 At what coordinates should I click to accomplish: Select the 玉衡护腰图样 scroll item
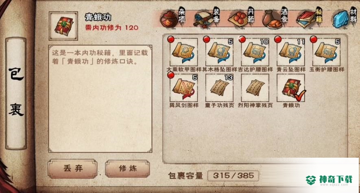(327, 52)
